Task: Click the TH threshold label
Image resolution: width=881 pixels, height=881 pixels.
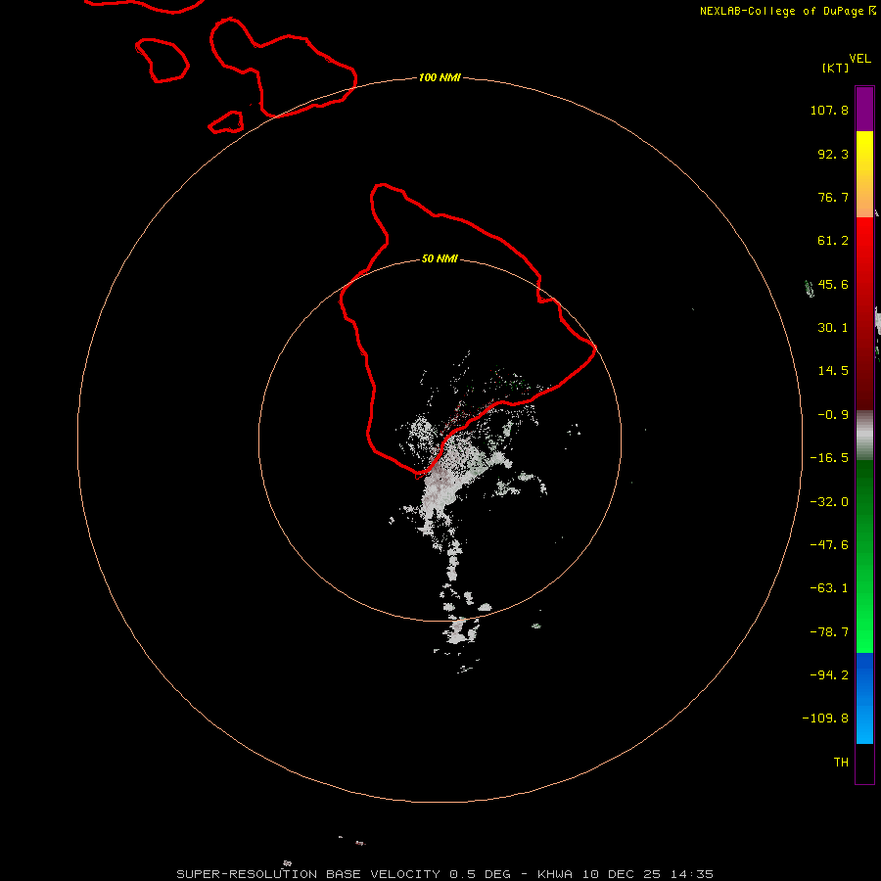Action: (841, 763)
